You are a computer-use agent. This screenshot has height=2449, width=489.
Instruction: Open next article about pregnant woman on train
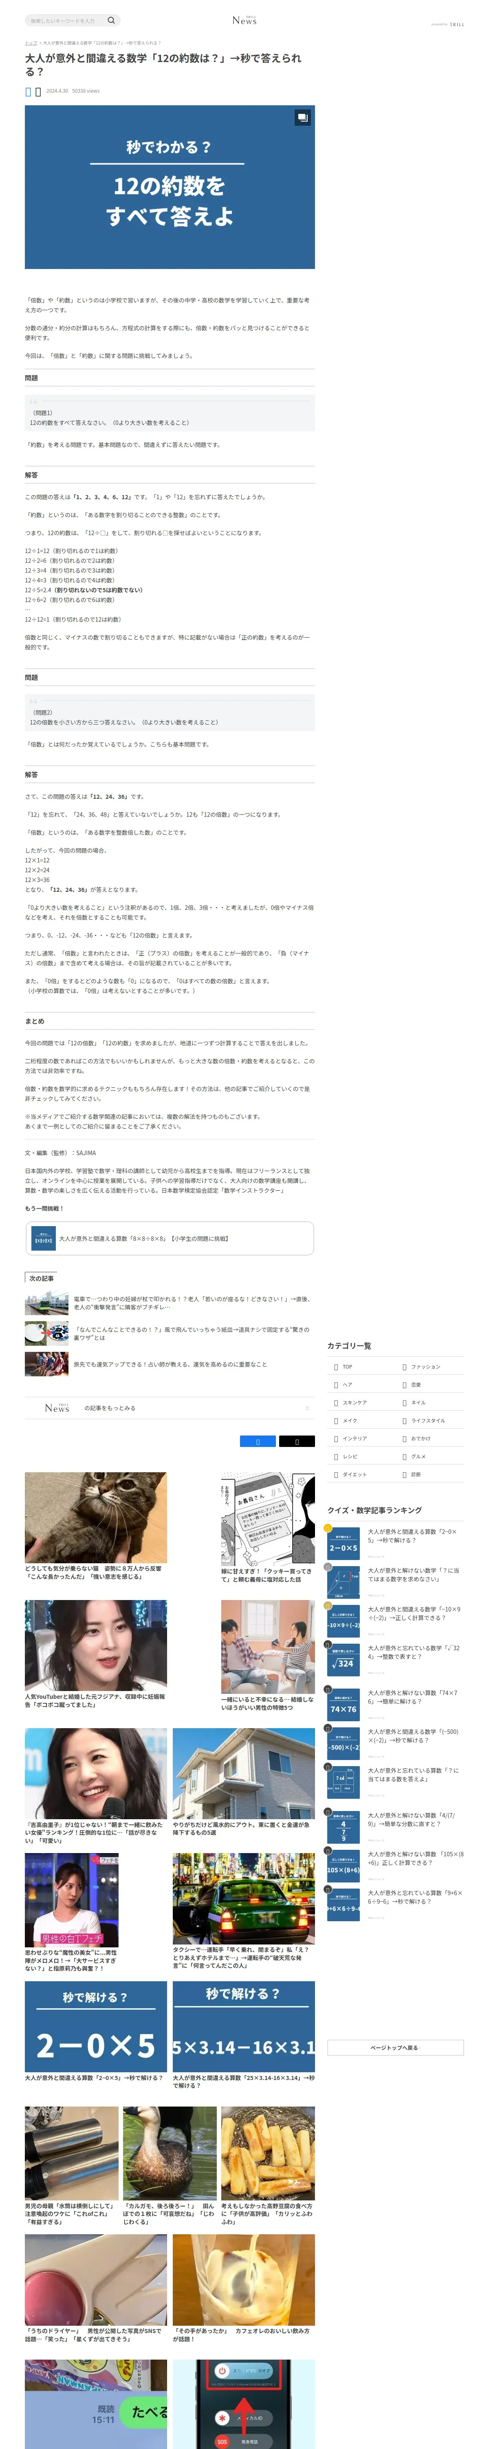[169, 1303]
